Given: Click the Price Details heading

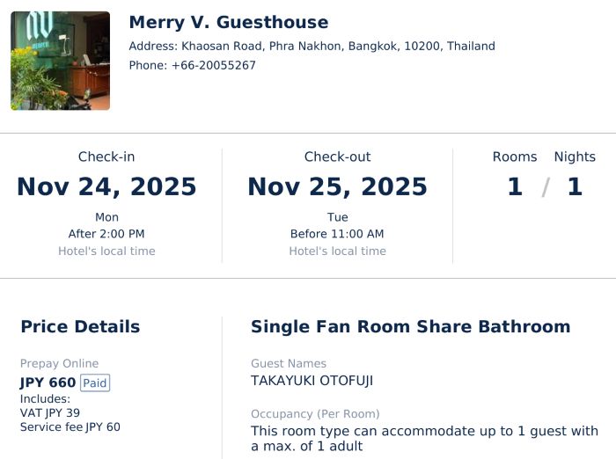Looking at the screenshot, I should point(80,327).
